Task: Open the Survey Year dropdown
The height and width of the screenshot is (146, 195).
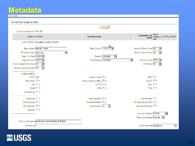Action: [x=157, y=60]
